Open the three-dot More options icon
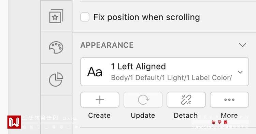Screen dimensions: 256x134 [x=229, y=100]
